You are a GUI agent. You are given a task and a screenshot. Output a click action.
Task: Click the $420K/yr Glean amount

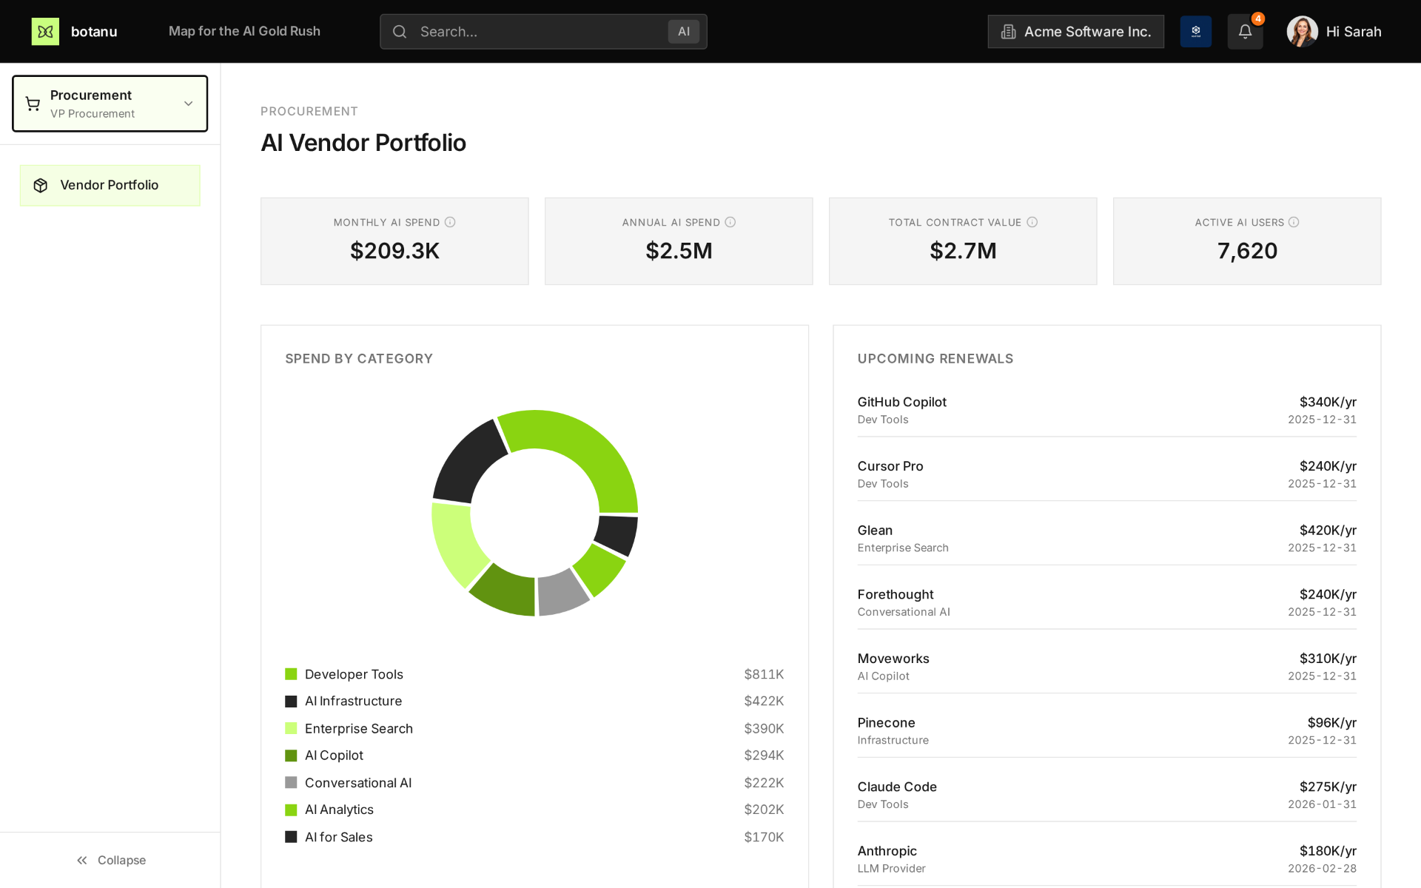[1328, 530]
